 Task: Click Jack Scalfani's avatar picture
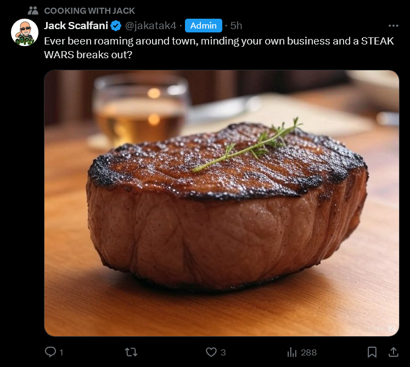point(25,32)
